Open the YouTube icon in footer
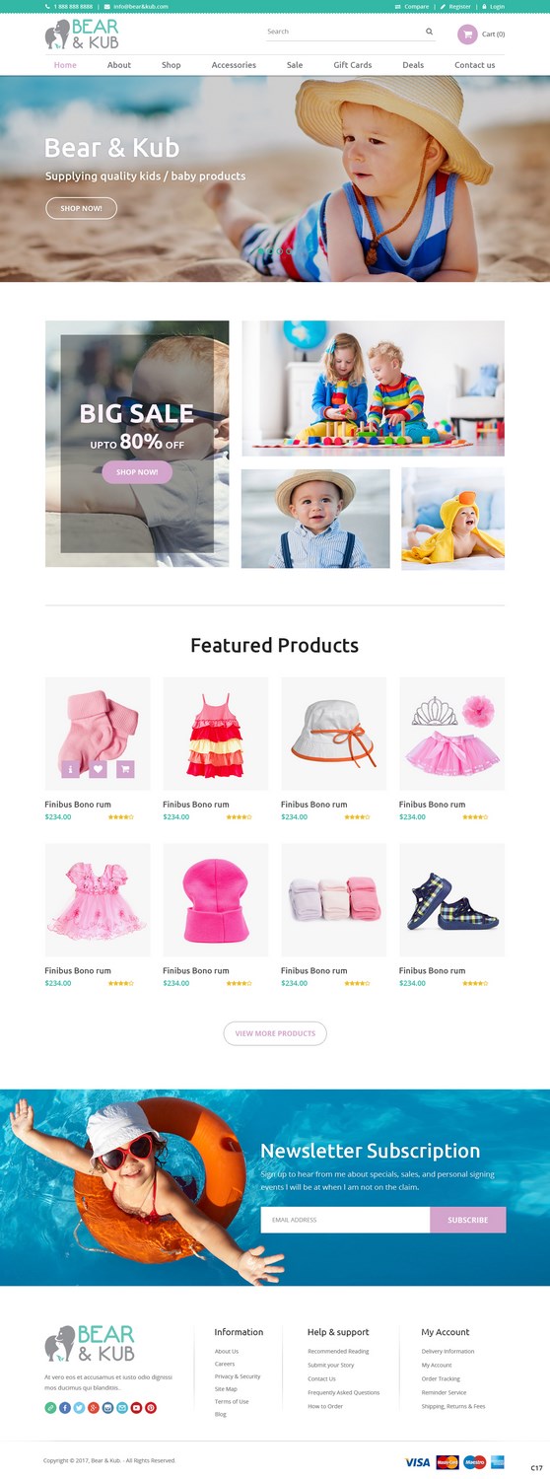 [136, 1408]
